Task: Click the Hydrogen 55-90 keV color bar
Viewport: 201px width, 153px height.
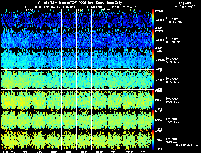Action: tap(153, 59)
